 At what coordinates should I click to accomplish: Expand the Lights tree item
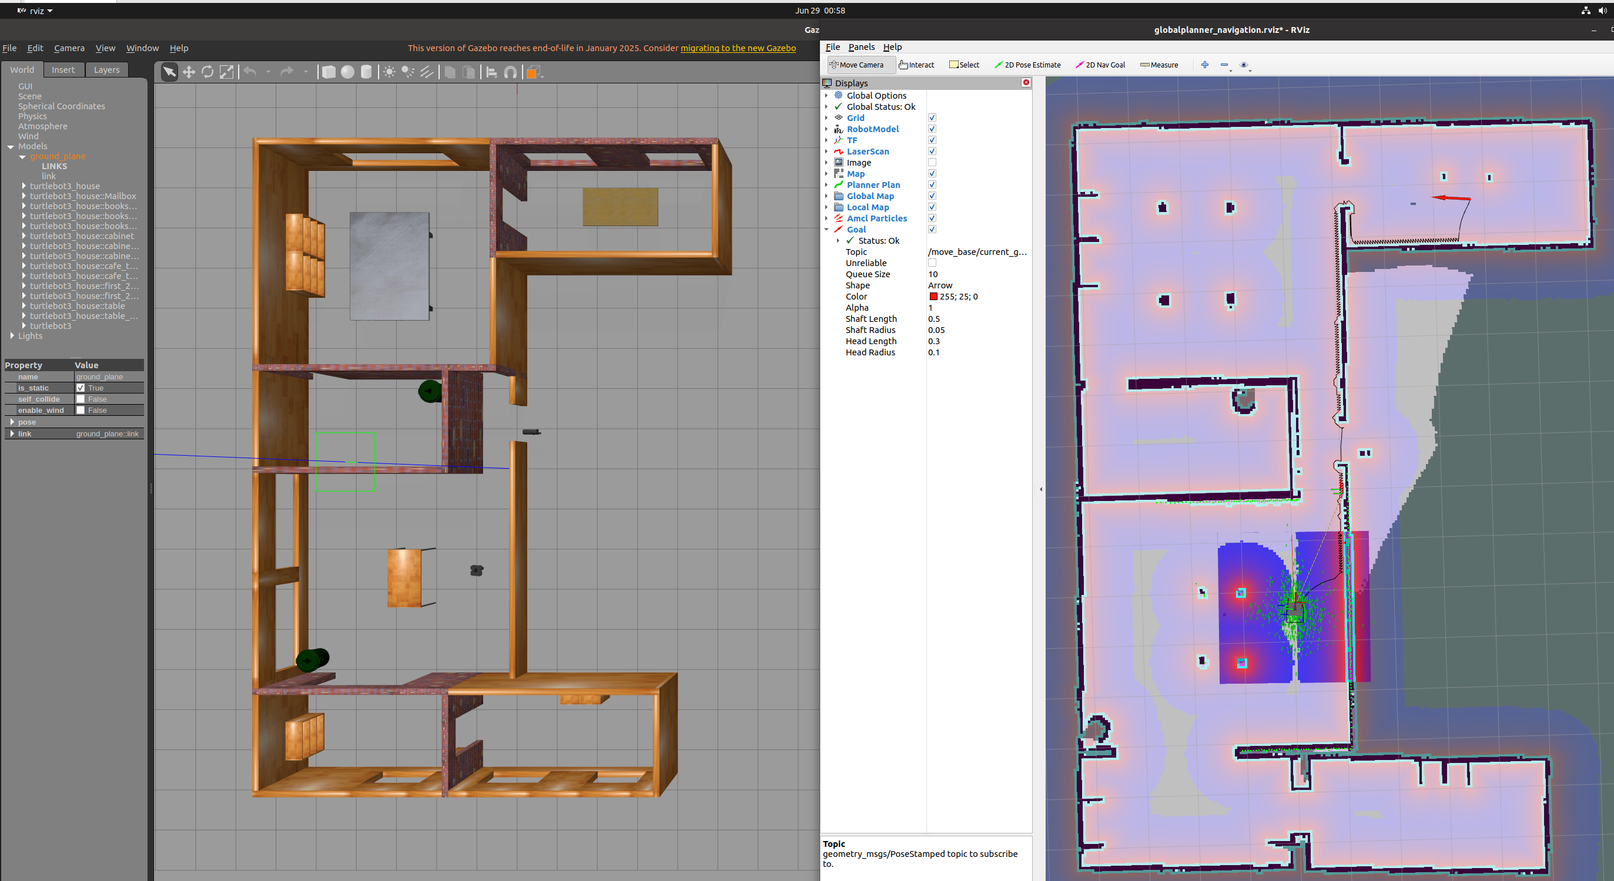pos(12,335)
